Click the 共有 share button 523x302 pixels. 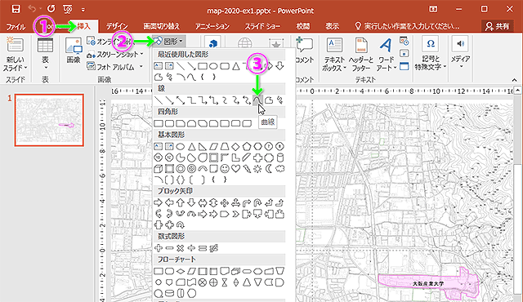click(x=498, y=26)
